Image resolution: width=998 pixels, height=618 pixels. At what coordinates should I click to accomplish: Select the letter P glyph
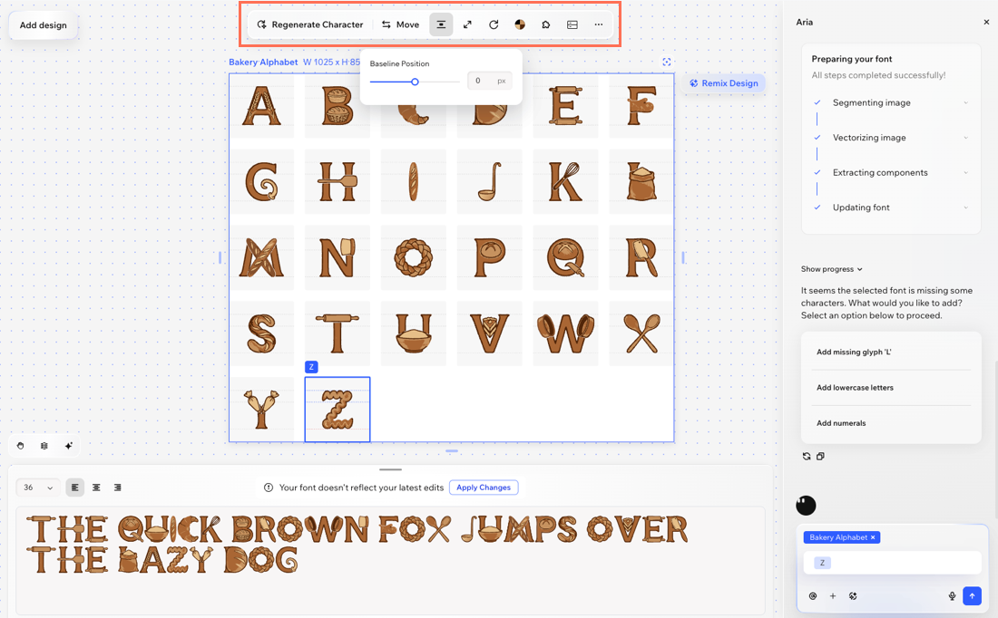coord(489,257)
